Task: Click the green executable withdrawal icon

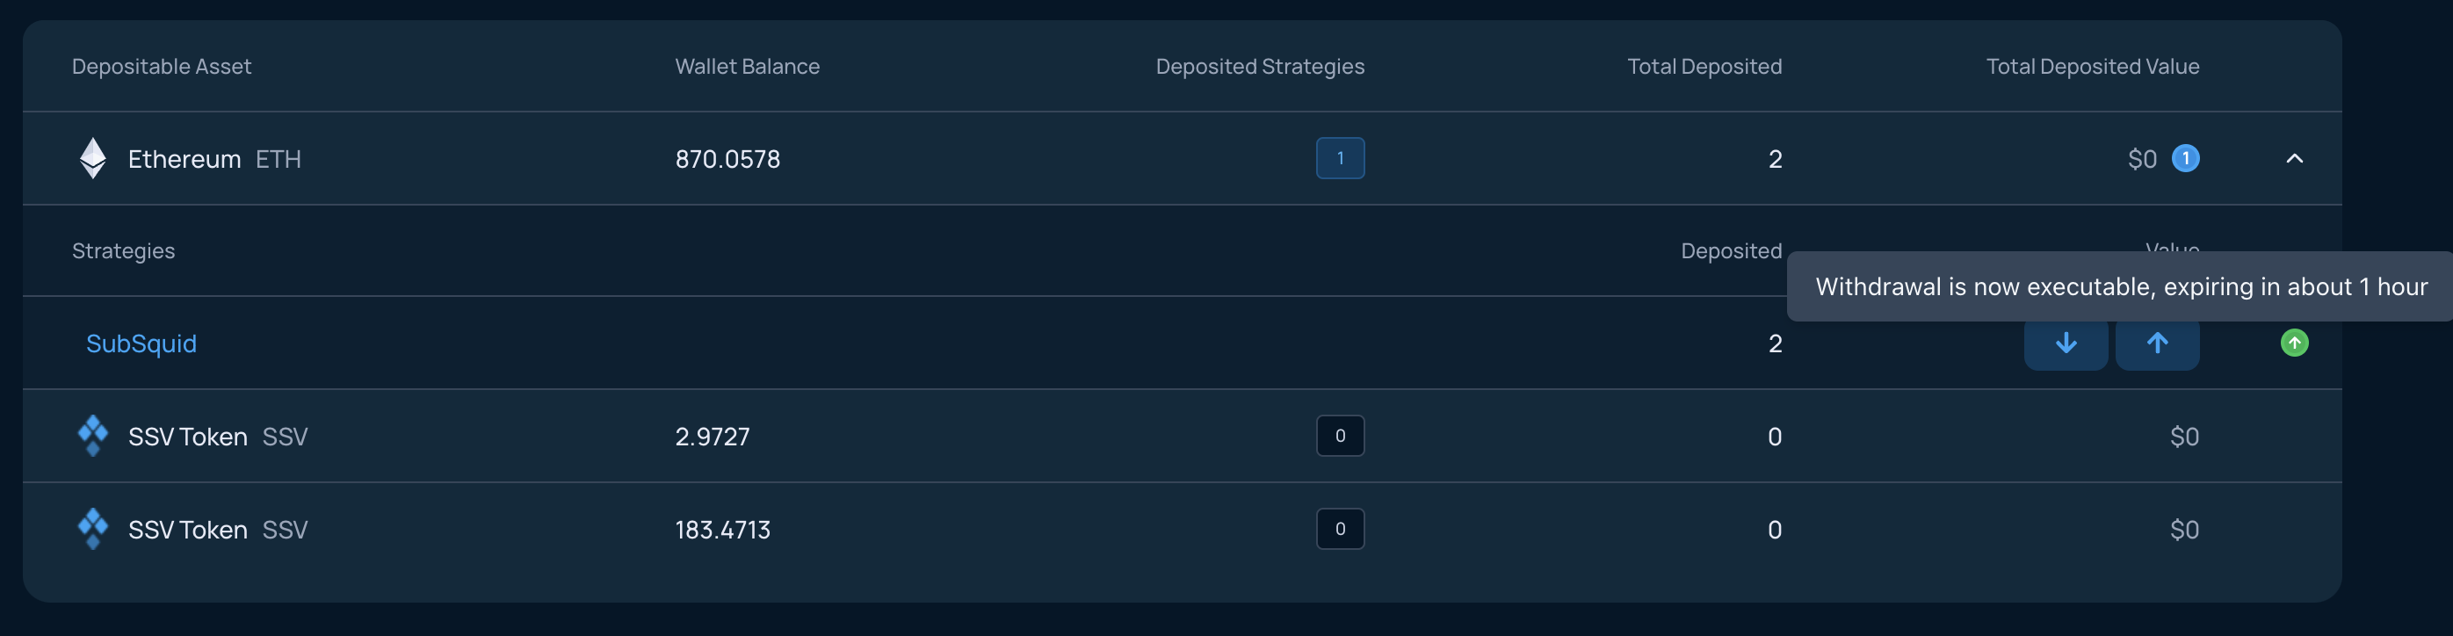Action: [x=2294, y=343]
